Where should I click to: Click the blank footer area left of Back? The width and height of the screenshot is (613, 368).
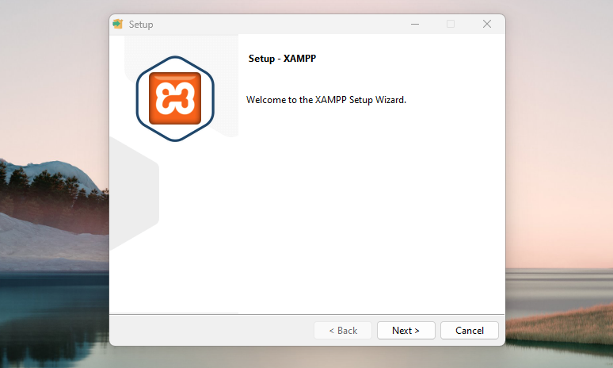click(206, 330)
